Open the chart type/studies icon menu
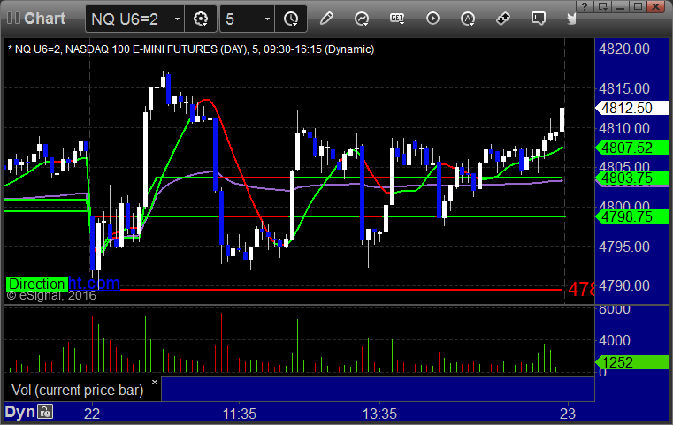Screen dimensions: 673x425 pos(362,19)
